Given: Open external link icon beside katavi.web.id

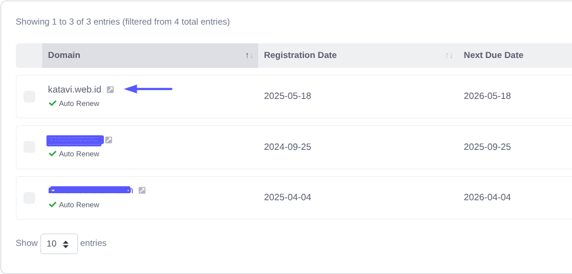Looking at the screenshot, I should pyautogui.click(x=110, y=90).
